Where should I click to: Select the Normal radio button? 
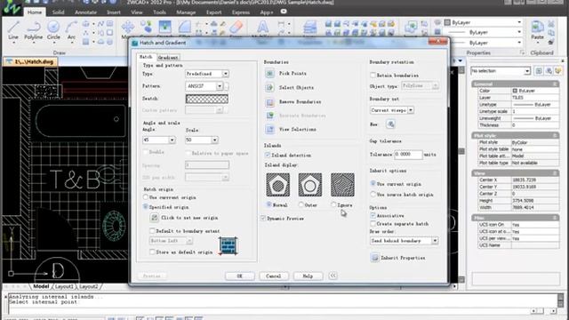tap(268, 204)
